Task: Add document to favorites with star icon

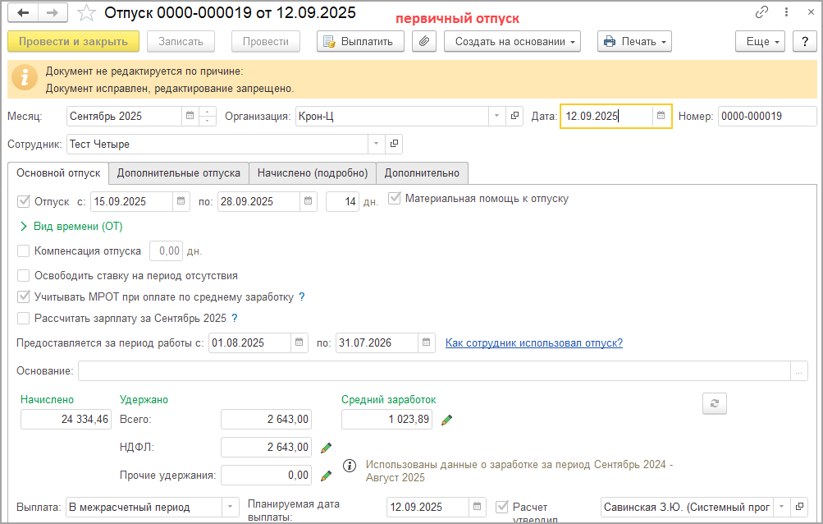Action: (x=85, y=13)
